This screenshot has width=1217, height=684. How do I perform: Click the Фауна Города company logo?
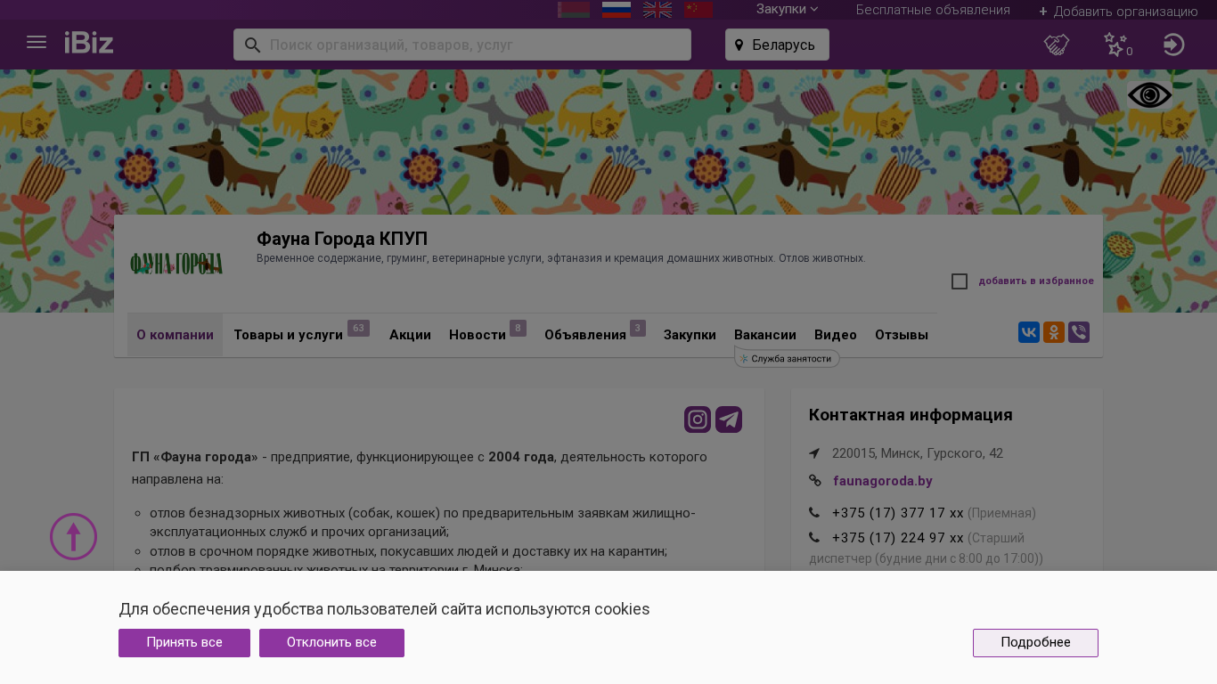[176, 264]
